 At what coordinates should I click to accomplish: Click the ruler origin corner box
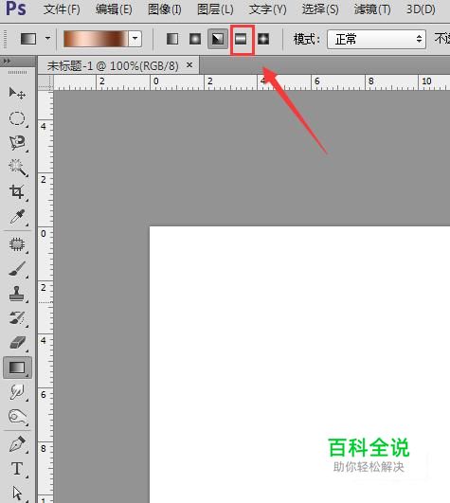(x=45, y=82)
